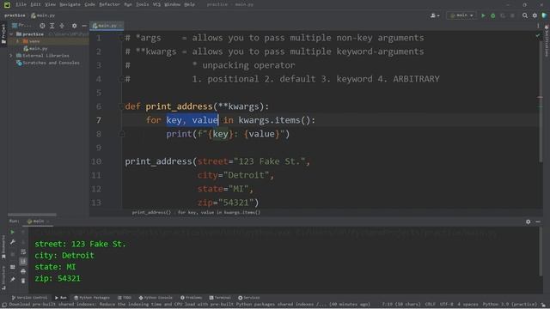550x309 pixels.
Task: Toggle scroll to end icon in Run console
Action: [23, 261]
